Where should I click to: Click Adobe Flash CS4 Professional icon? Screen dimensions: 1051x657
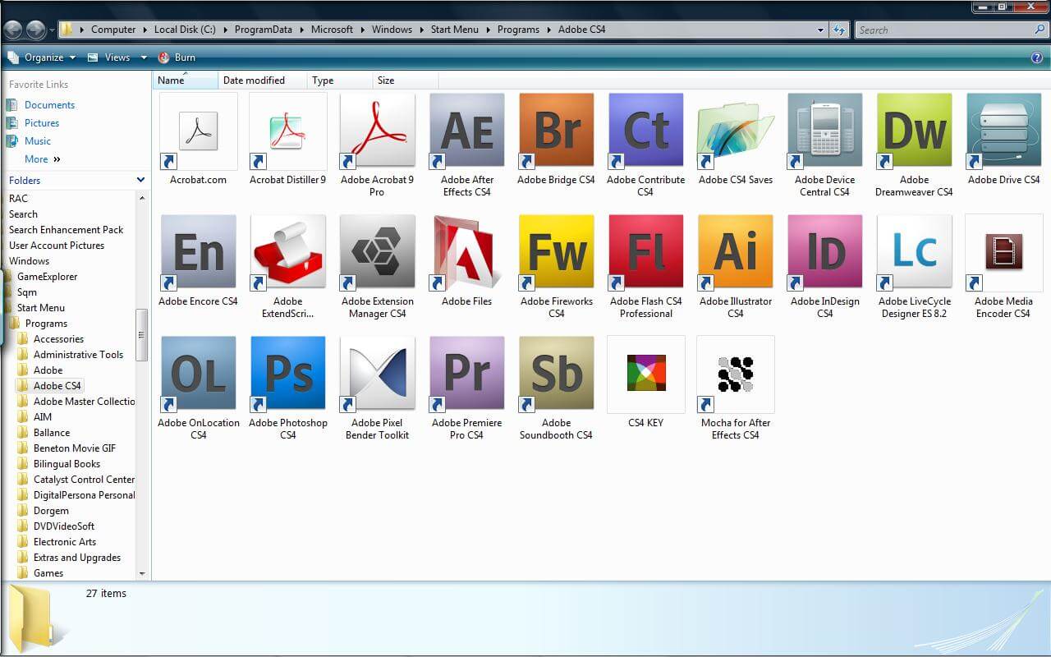pos(645,253)
